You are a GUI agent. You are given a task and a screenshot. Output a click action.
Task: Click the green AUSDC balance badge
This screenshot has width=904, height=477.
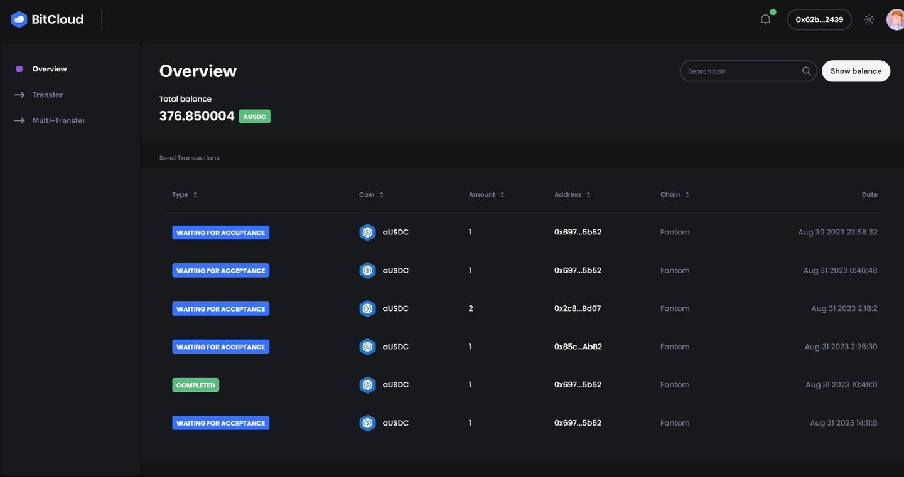[254, 117]
